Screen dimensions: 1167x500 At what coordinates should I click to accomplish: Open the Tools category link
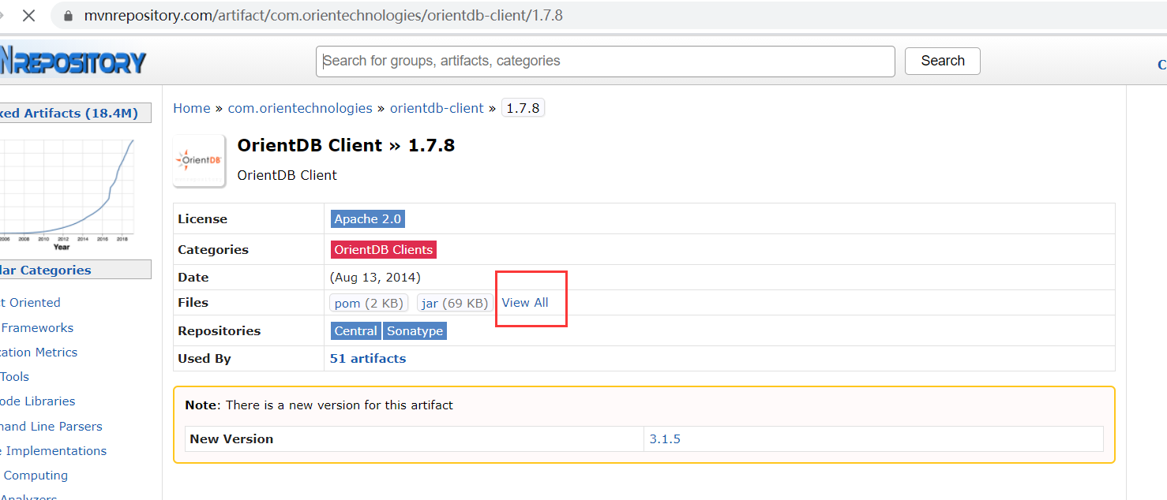click(14, 377)
